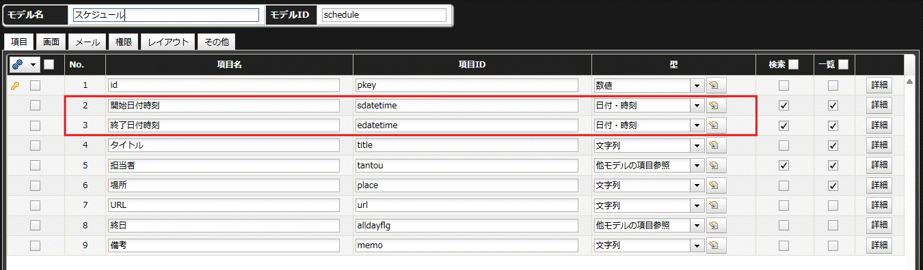Open type settings icon for 開始日付時刻 row
Image resolution: width=923 pixels, height=270 pixels.
tap(716, 106)
